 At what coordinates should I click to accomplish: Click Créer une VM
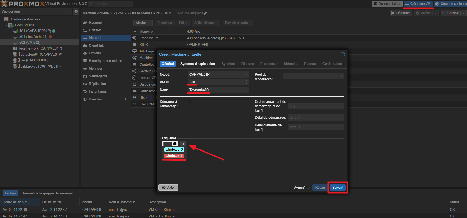418,4
